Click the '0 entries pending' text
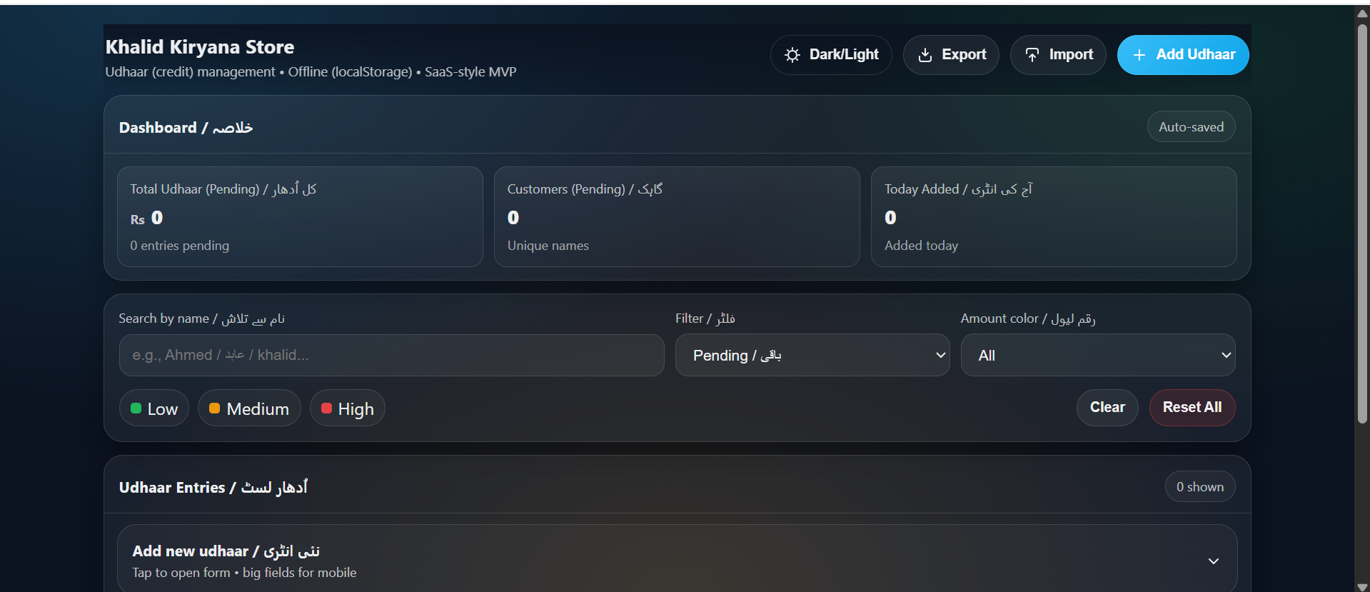The width and height of the screenshot is (1370, 592). 180,246
